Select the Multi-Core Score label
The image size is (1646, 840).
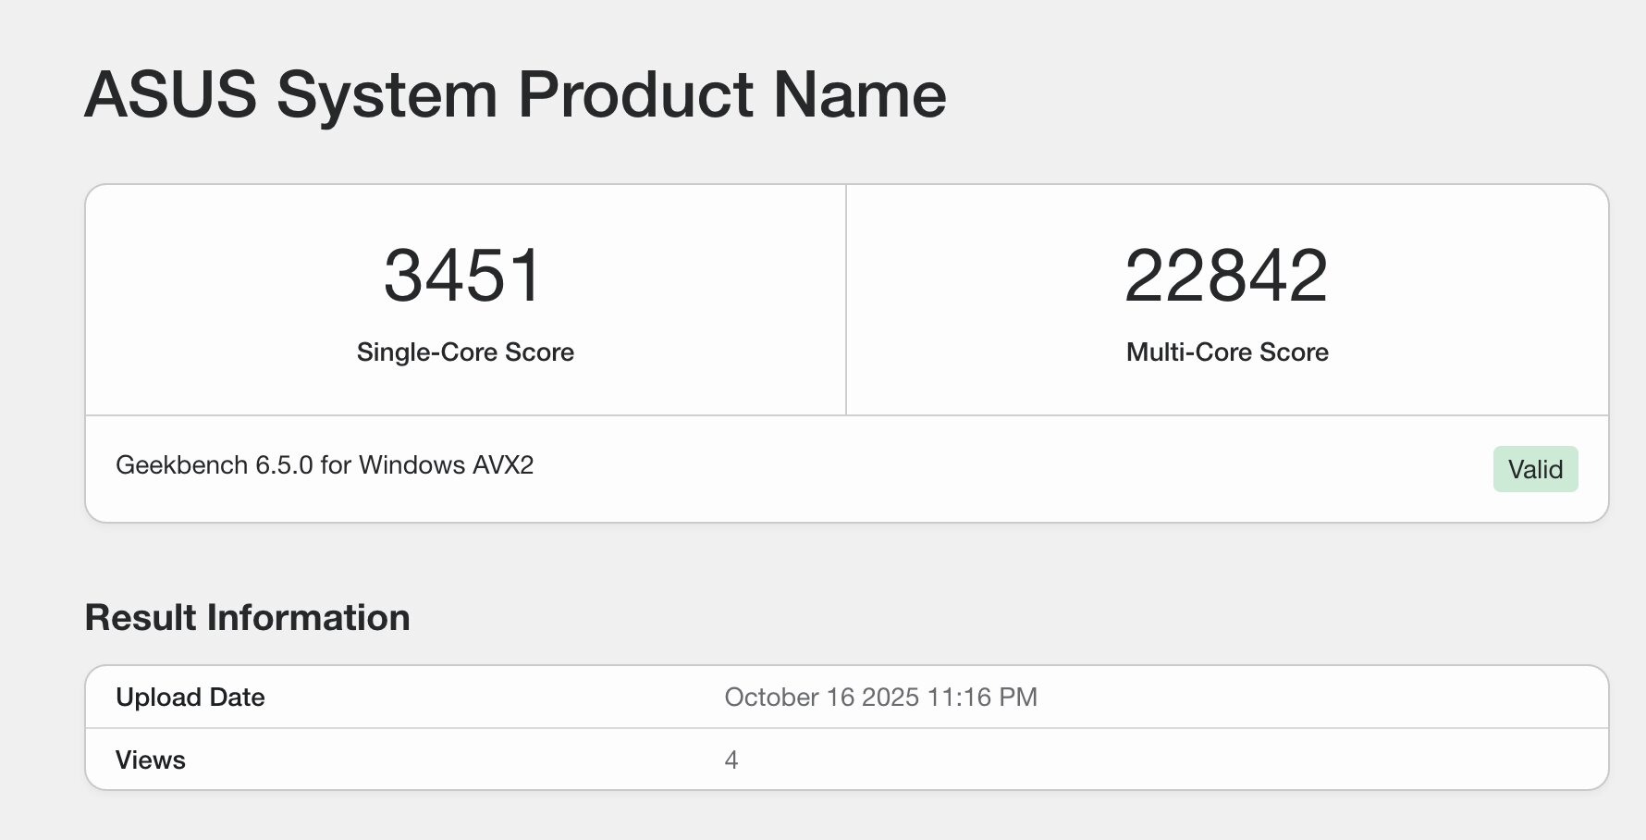click(x=1227, y=352)
